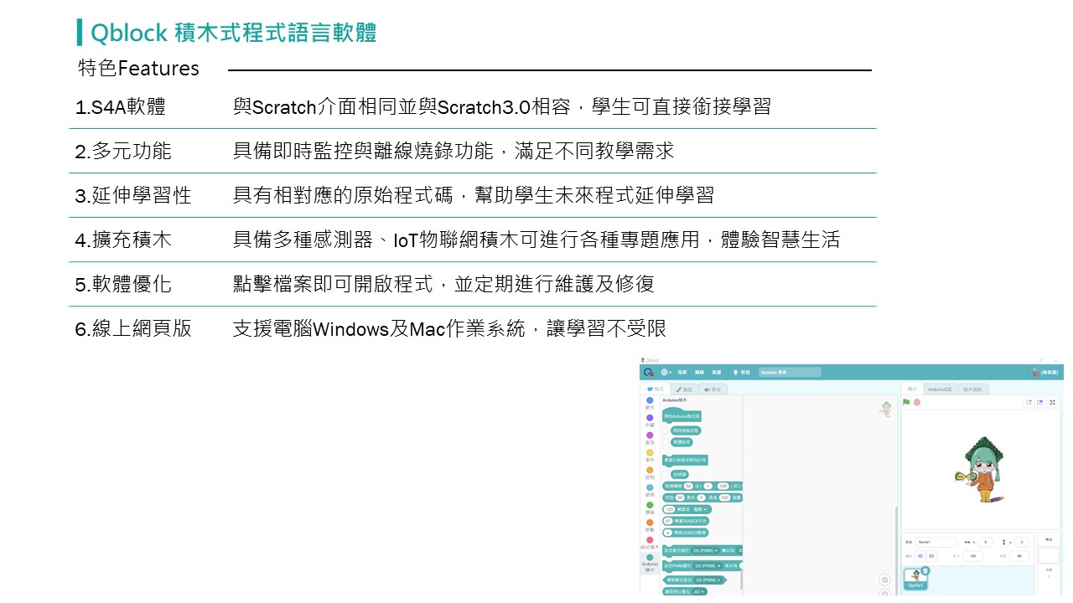Switch to the 音效 sounds tab

coord(713,389)
